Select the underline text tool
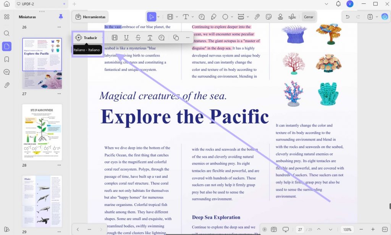The width and height of the screenshot is (391, 235). pyautogui.click(x=126, y=38)
